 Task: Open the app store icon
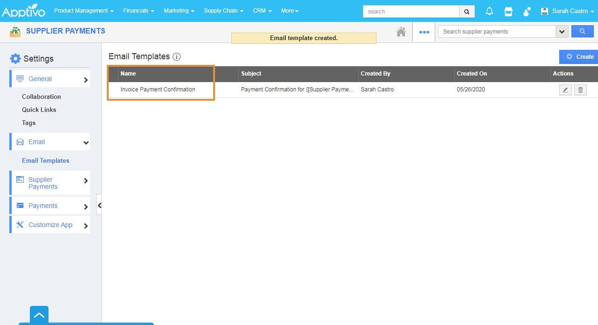pos(508,11)
